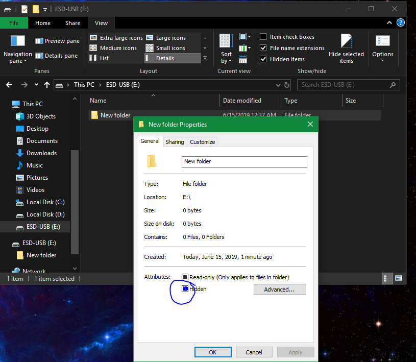Enable the Item check boxes option
The width and height of the screenshot is (416, 362).
[x=263, y=36]
